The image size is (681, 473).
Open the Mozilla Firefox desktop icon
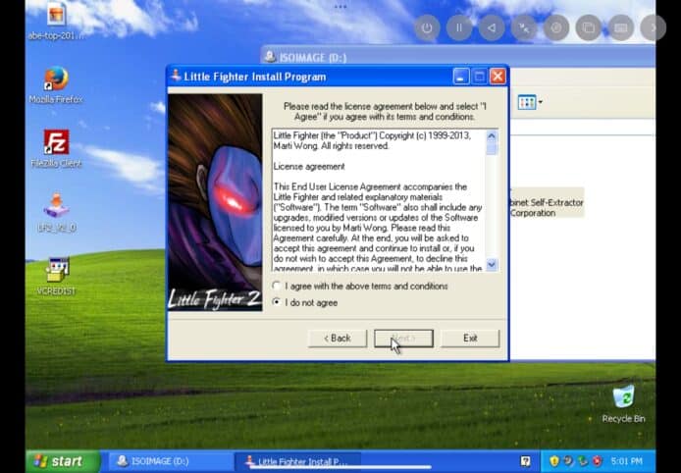pyautogui.click(x=56, y=80)
